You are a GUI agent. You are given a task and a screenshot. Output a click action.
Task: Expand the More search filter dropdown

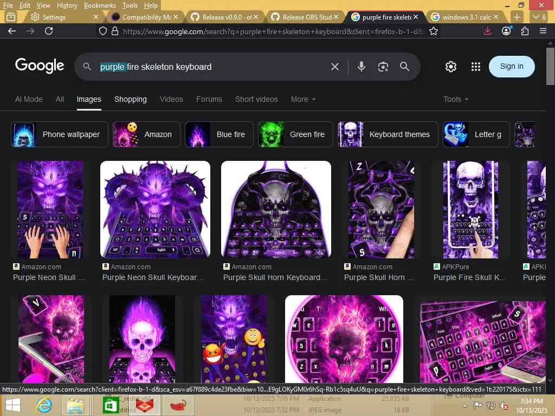pos(303,100)
